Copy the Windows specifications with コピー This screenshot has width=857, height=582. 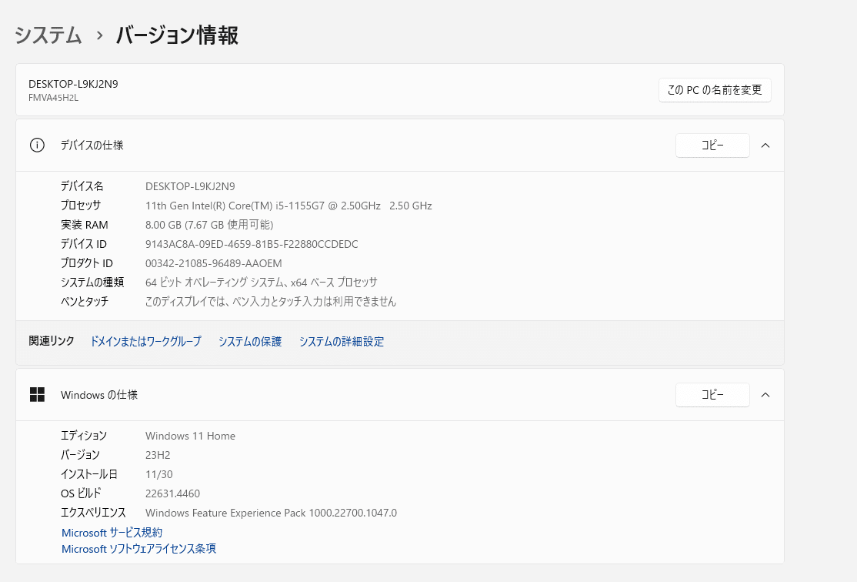[712, 394]
